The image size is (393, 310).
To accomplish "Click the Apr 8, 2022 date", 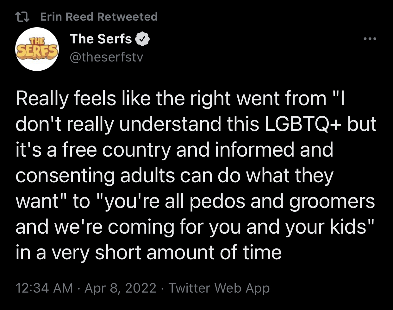I will click(121, 288).
